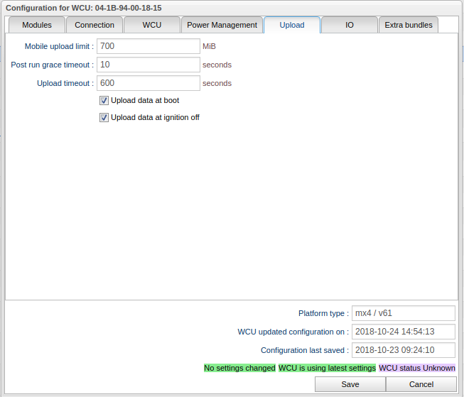Open the IO tab
Viewport: 464px width, 397px height.
tap(349, 25)
